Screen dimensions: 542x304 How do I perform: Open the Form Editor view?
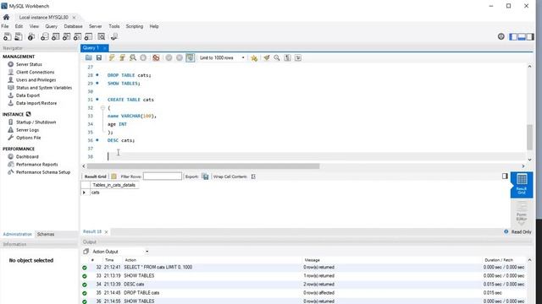pos(522,212)
